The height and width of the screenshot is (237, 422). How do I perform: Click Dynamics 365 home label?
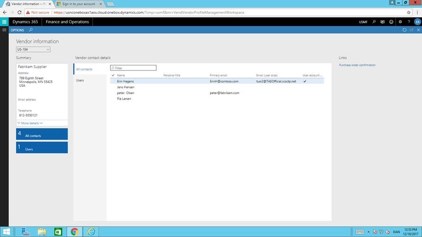click(25, 22)
